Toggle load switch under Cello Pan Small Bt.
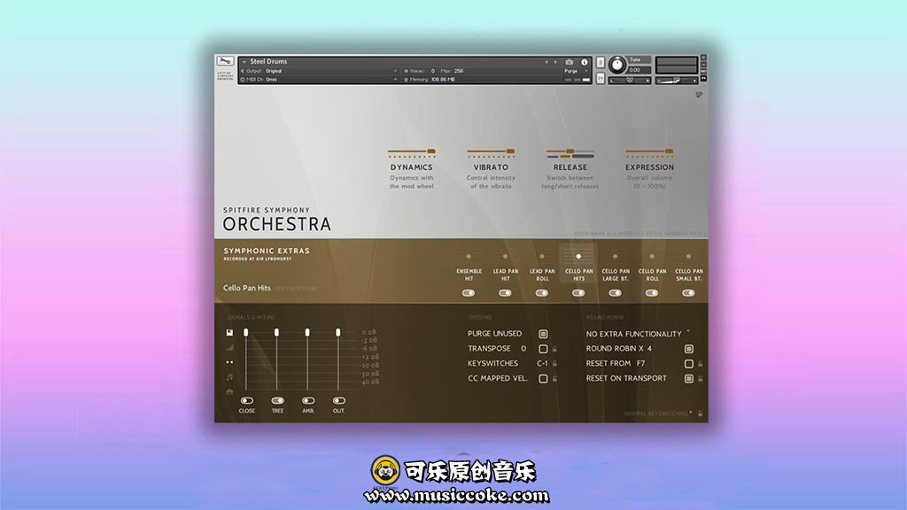The width and height of the screenshot is (907, 510). pyautogui.click(x=688, y=293)
